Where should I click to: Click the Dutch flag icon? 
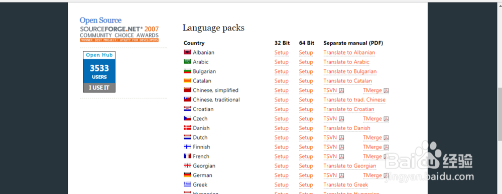coord(187,137)
